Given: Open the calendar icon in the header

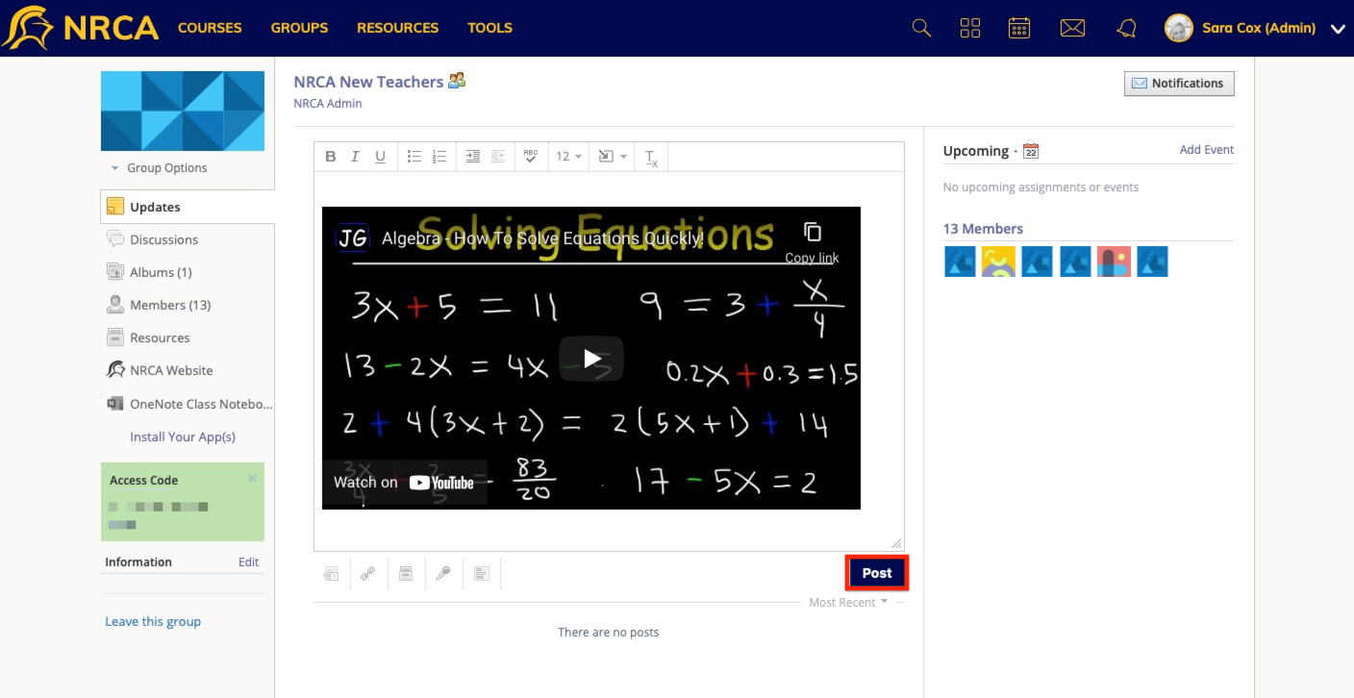Looking at the screenshot, I should tap(1019, 28).
